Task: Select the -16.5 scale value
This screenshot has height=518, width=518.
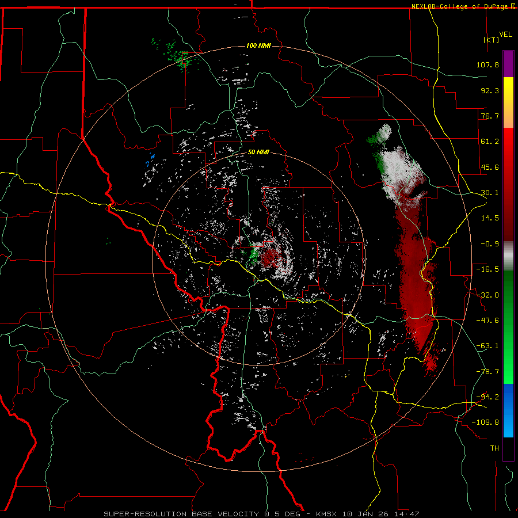Action: 487,269
